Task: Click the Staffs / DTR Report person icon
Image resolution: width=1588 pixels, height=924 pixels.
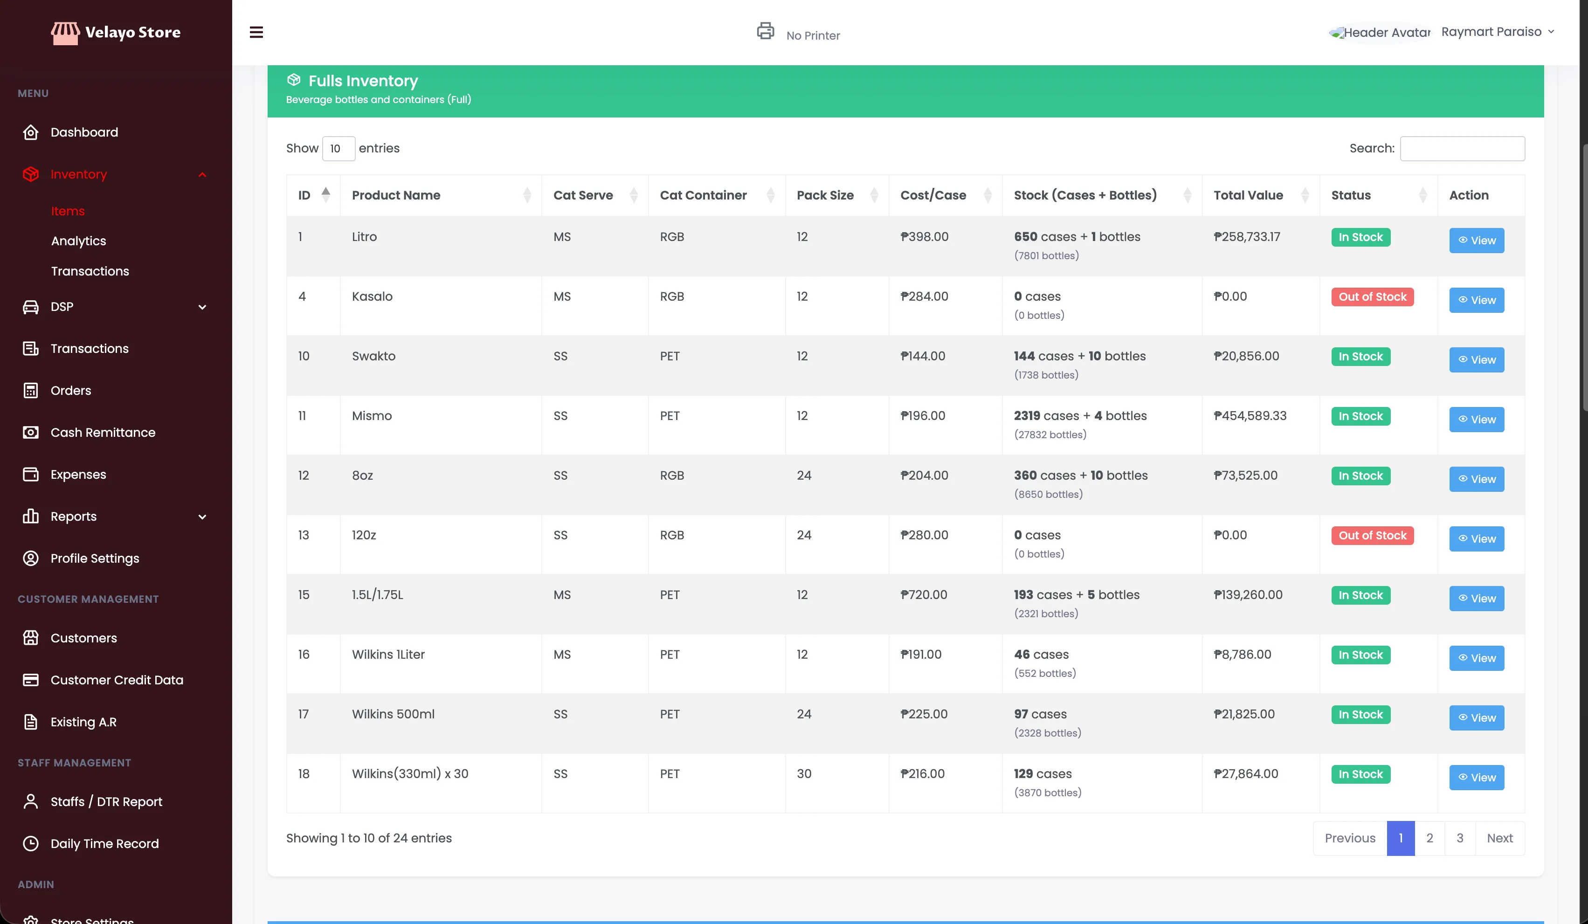Action: tap(30, 802)
